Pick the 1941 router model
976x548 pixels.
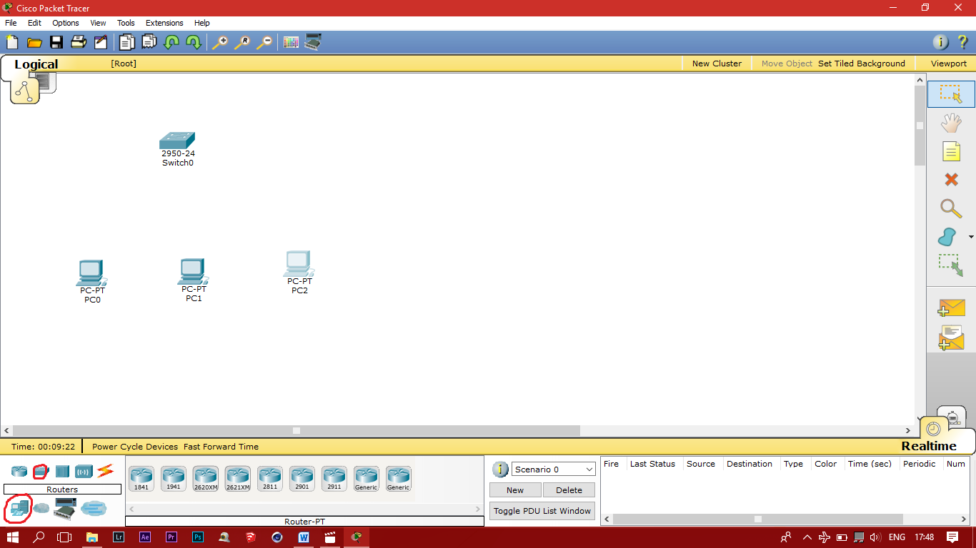pyautogui.click(x=174, y=479)
